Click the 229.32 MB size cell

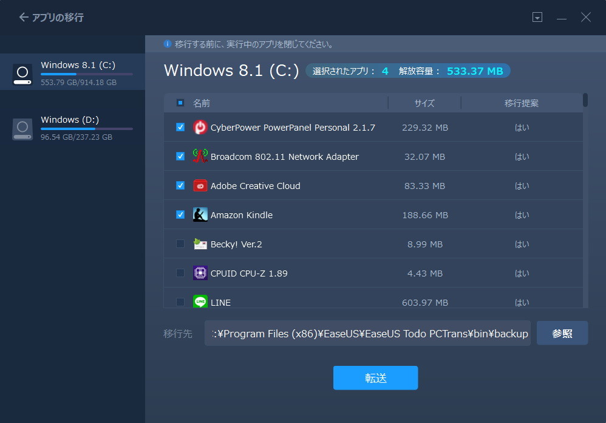[424, 128]
